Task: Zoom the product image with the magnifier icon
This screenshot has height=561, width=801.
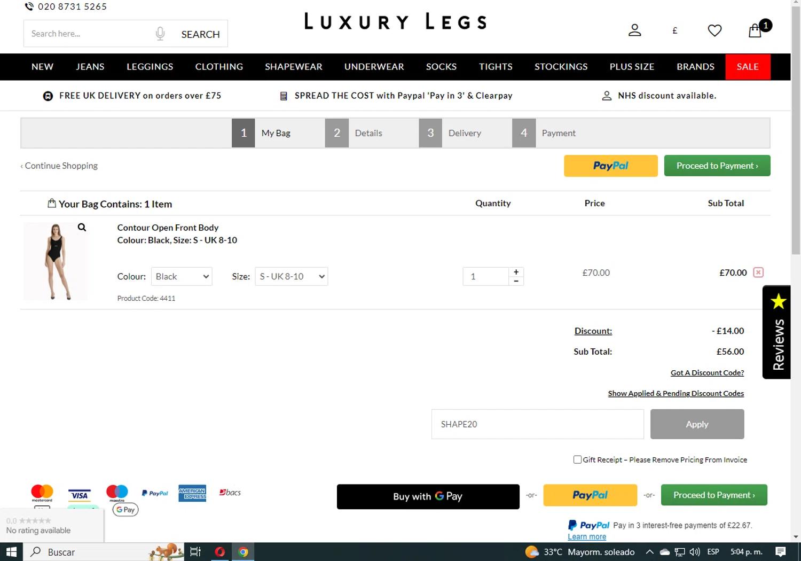Action: (82, 227)
